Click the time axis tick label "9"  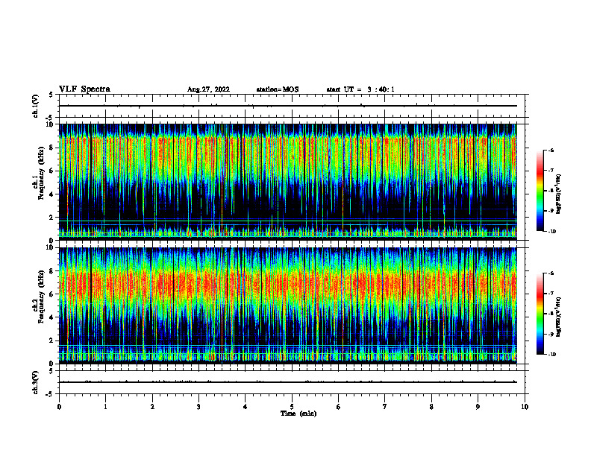(478, 407)
